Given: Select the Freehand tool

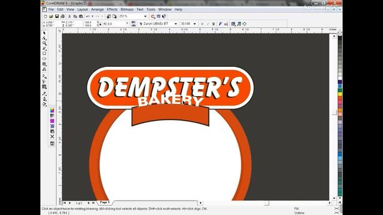Looking at the screenshot, I should (44, 48).
